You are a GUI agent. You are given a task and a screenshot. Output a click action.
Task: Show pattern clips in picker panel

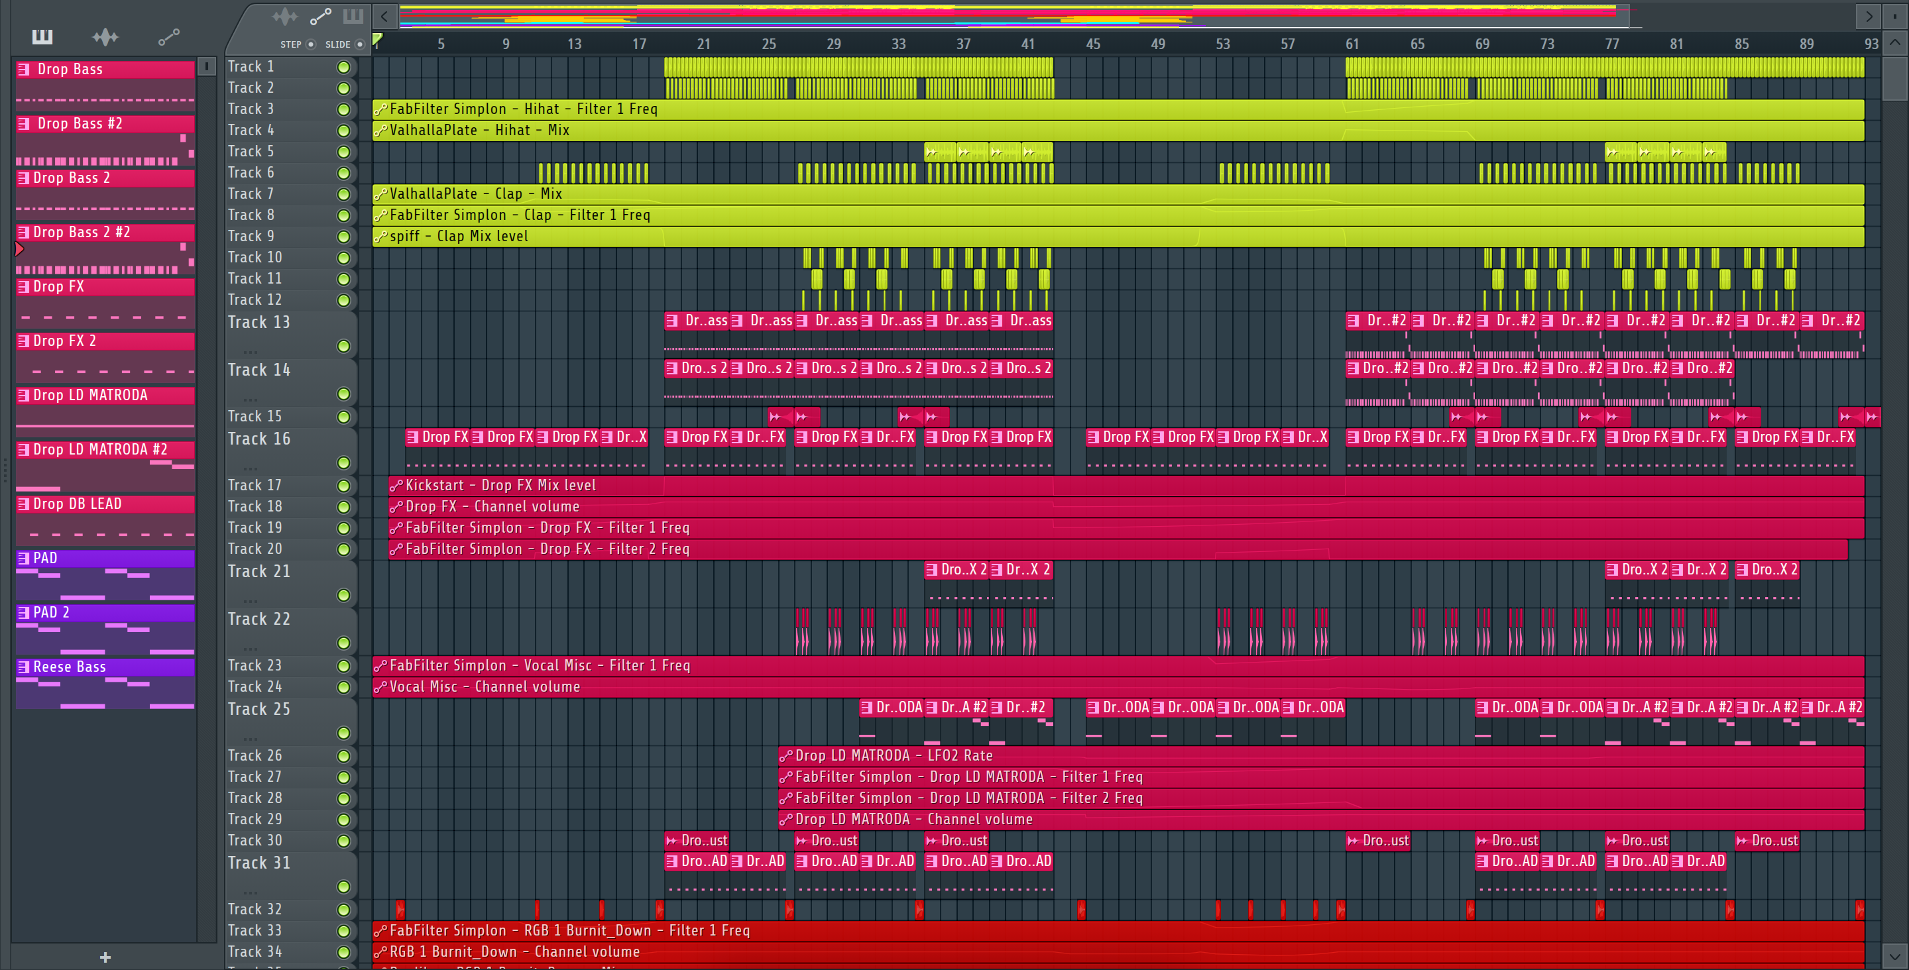(x=42, y=36)
